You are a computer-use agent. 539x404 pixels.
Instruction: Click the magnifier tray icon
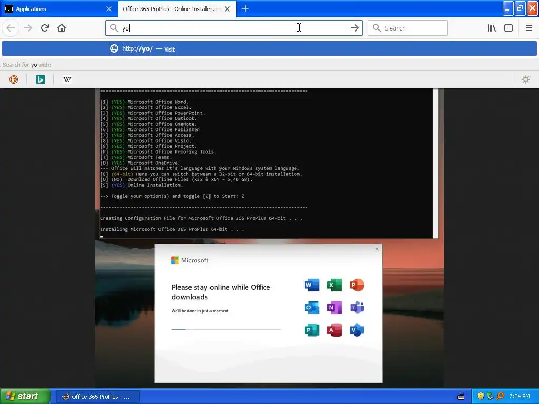(500, 396)
